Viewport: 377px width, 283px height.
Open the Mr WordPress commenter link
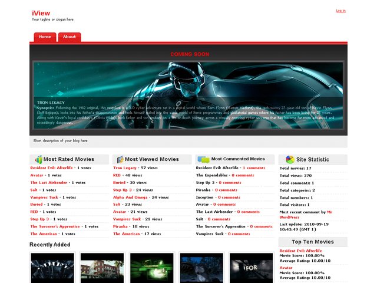(x=306, y=215)
